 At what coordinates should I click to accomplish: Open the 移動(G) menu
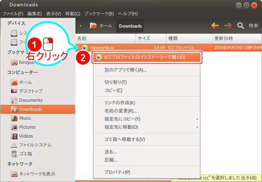pos(72,14)
